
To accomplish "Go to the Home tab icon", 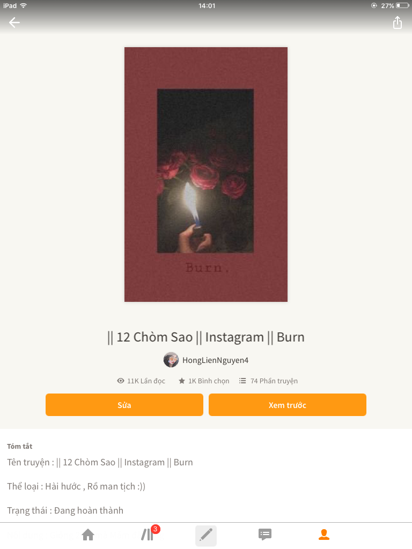I will coord(88,535).
